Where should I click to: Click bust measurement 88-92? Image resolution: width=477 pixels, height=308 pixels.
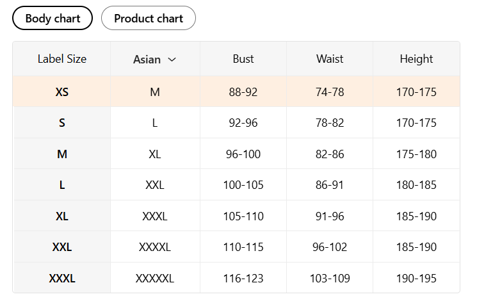click(243, 92)
